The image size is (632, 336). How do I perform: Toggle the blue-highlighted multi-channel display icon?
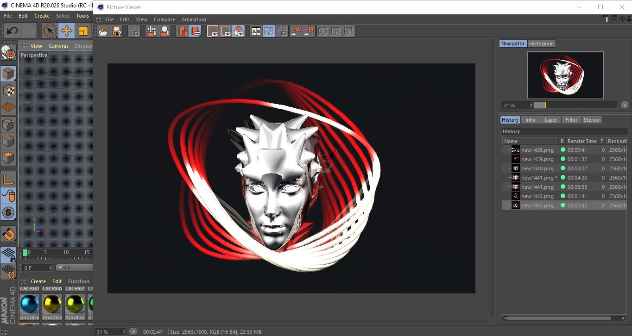(x=239, y=31)
